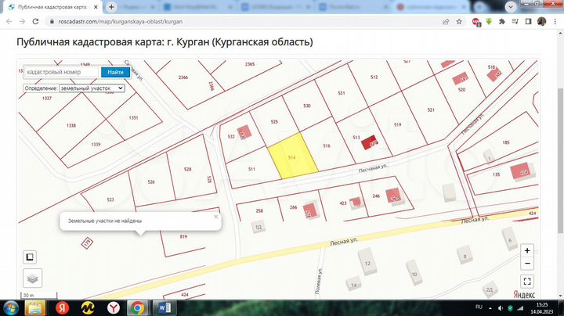
Task: Bookmark this page with the star icon
Action: pyautogui.click(x=459, y=22)
